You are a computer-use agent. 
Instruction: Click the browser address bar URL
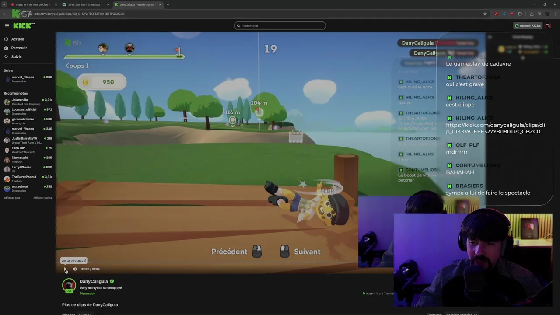tap(79, 14)
